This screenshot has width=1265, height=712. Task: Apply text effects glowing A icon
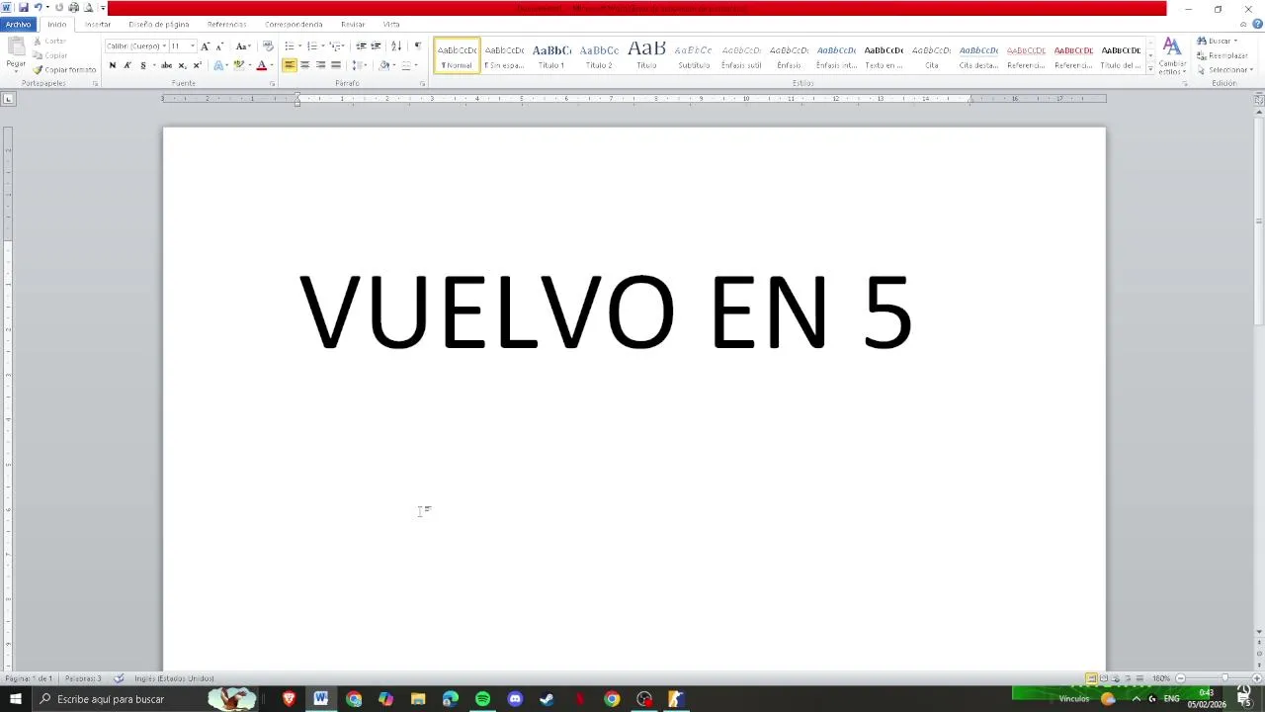(218, 65)
